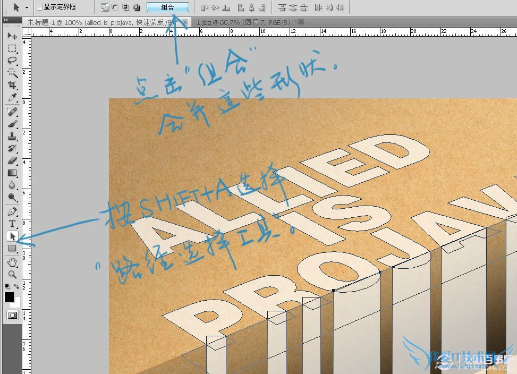
Task: Choose Subtract from shape area option
Action: point(115,7)
